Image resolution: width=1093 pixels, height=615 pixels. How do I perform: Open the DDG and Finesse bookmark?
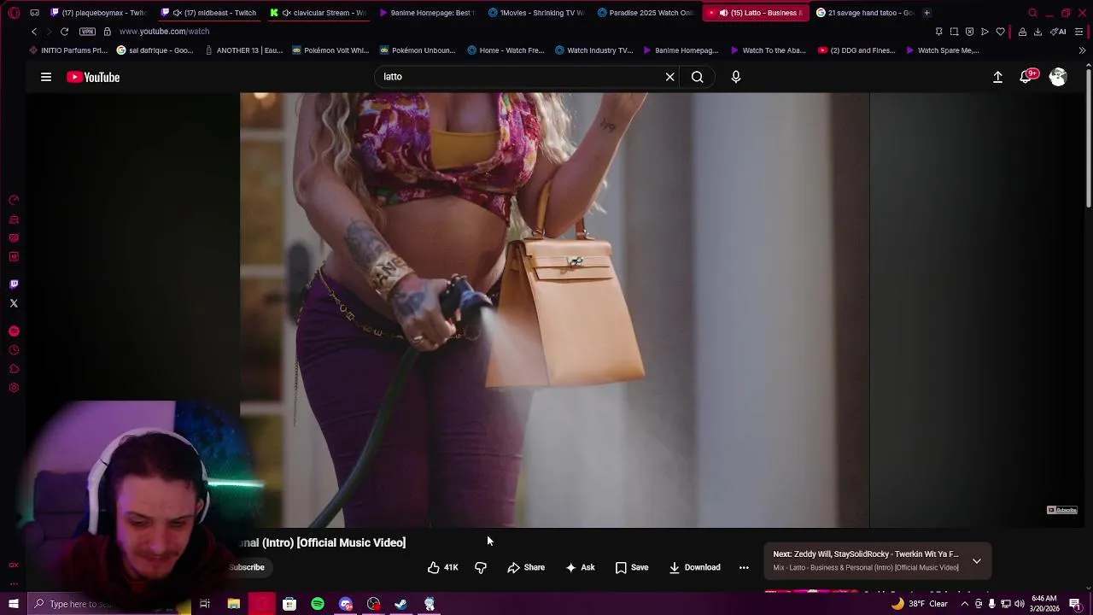coord(856,50)
